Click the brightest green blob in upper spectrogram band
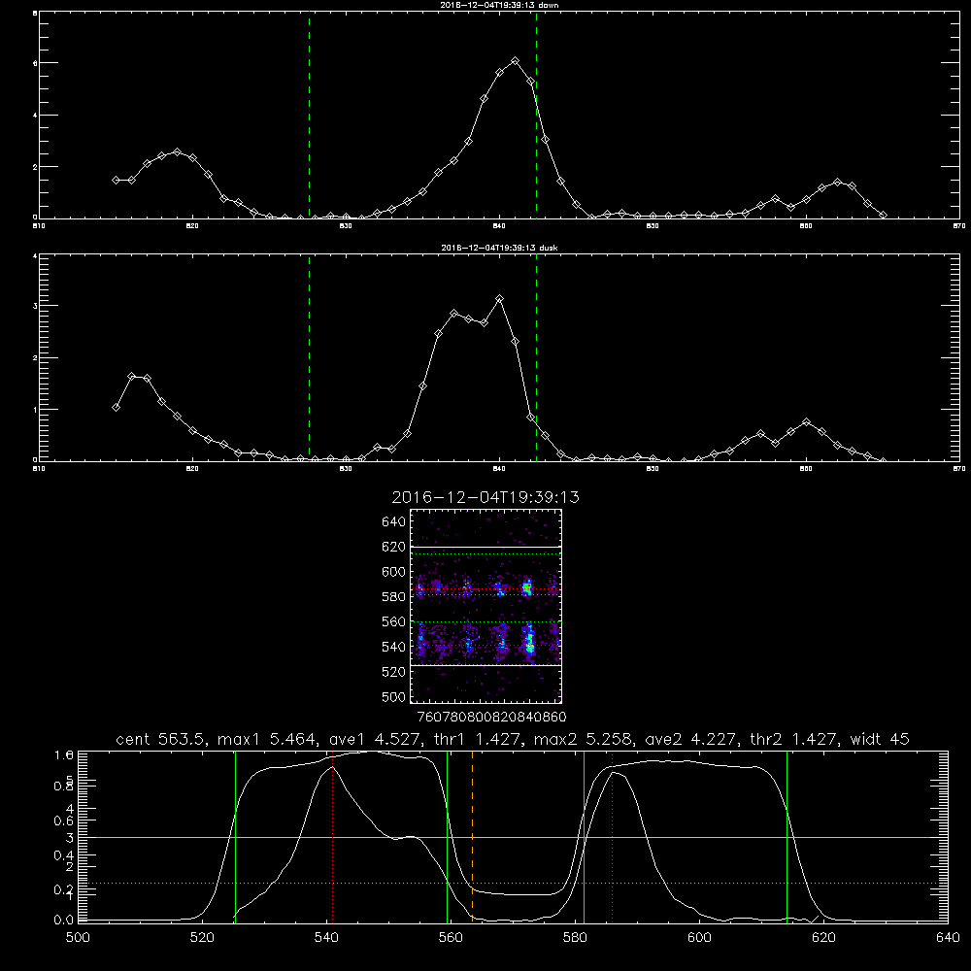Viewport: 971px width, 971px height. 527,587
